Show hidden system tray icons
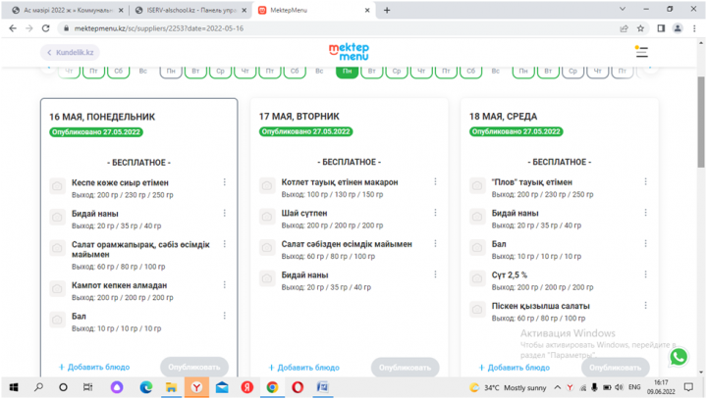This screenshot has height=399, width=707. (558, 387)
